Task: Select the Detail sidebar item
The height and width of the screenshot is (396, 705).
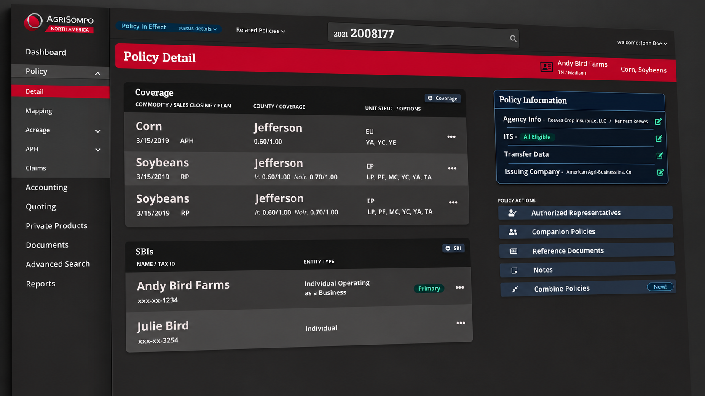Action: 60,91
